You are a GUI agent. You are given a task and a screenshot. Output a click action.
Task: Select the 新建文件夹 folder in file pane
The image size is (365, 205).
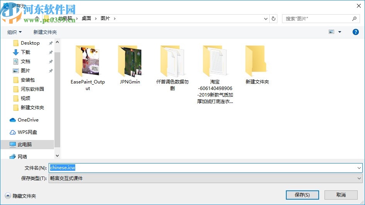click(x=256, y=61)
